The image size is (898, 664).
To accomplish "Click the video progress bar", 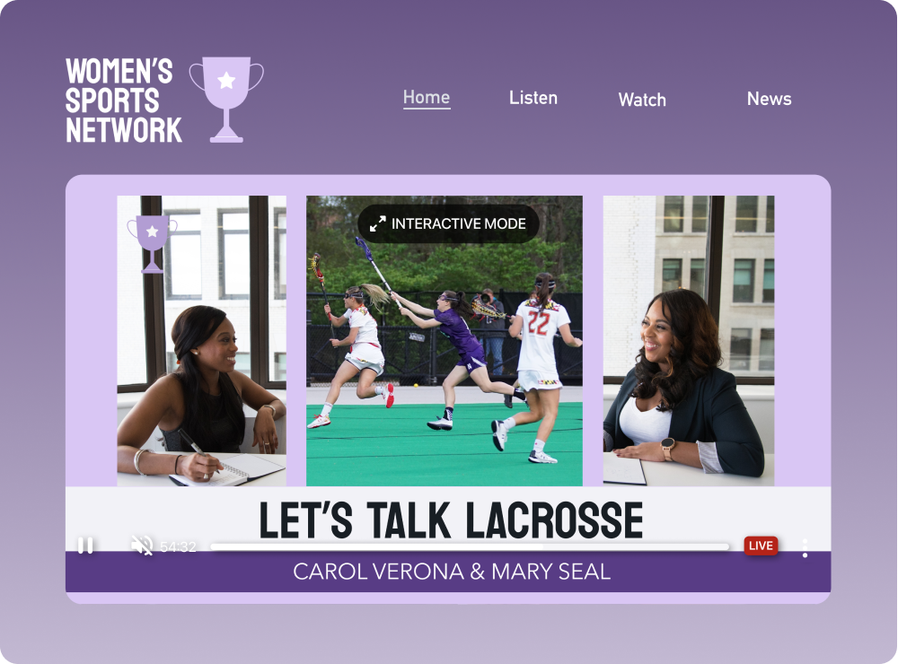I will pyautogui.click(x=469, y=546).
